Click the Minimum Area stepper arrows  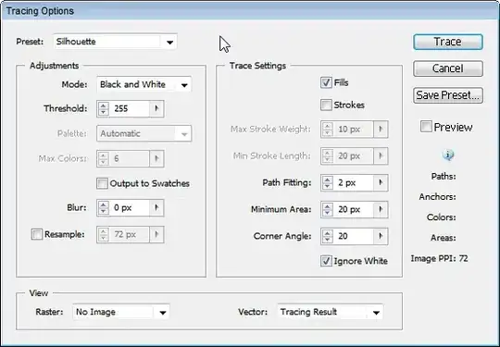pyautogui.click(x=328, y=209)
